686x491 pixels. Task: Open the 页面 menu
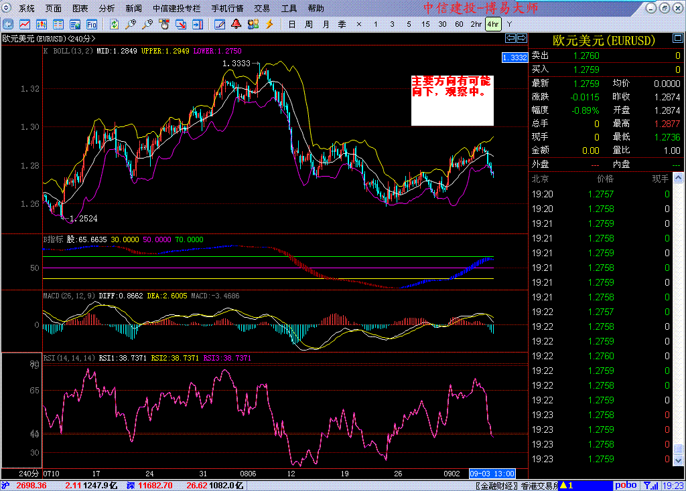pos(54,8)
